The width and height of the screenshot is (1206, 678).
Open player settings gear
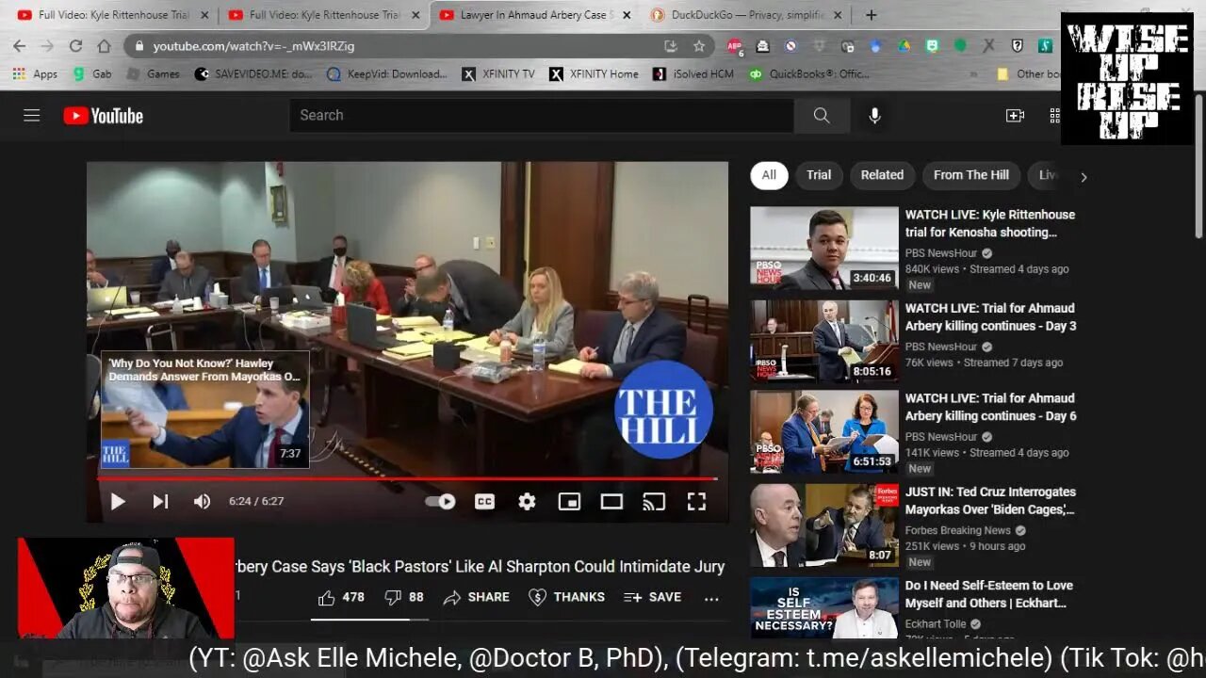[x=527, y=502]
